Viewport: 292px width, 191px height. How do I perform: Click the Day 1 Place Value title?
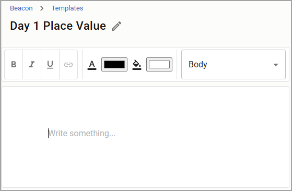click(58, 26)
